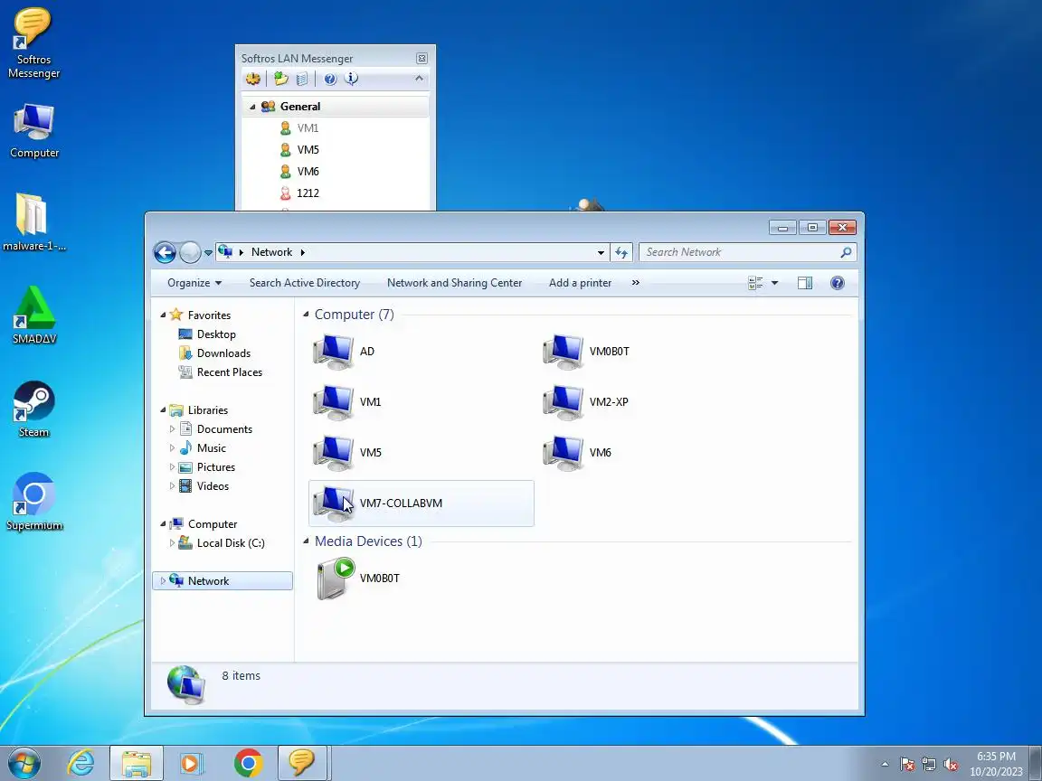
Task: Collapse the Favorites tree node
Action: (x=163, y=315)
